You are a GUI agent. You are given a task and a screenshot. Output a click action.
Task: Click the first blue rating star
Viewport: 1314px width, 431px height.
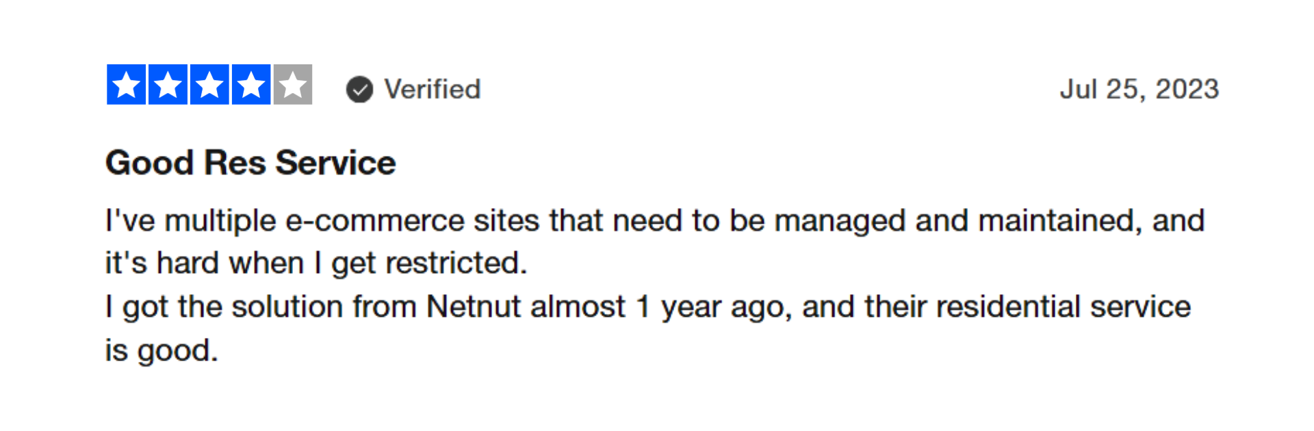coord(127,85)
